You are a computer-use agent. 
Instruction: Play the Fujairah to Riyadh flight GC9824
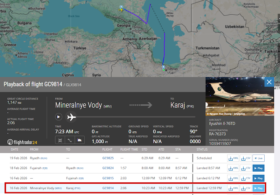(258, 168)
